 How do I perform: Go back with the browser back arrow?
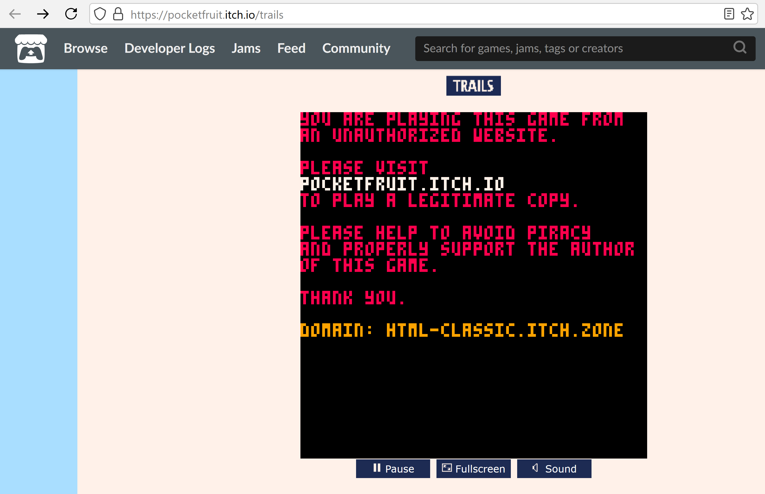[15, 14]
